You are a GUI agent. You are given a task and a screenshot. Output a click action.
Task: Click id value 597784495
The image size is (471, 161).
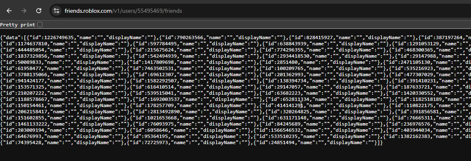point(164,44)
